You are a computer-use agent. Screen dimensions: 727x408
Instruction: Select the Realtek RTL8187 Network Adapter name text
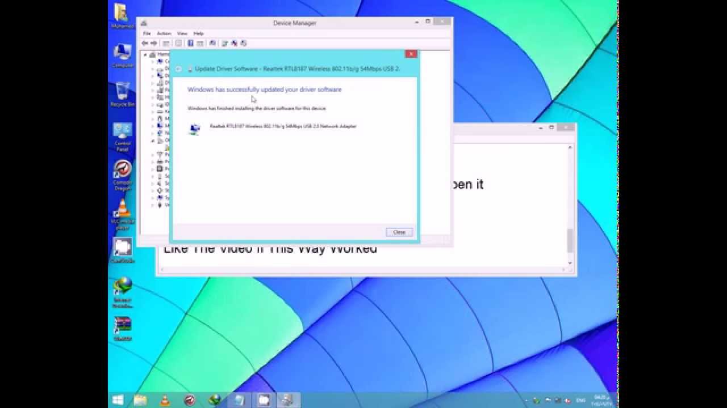pyautogui.click(x=283, y=126)
